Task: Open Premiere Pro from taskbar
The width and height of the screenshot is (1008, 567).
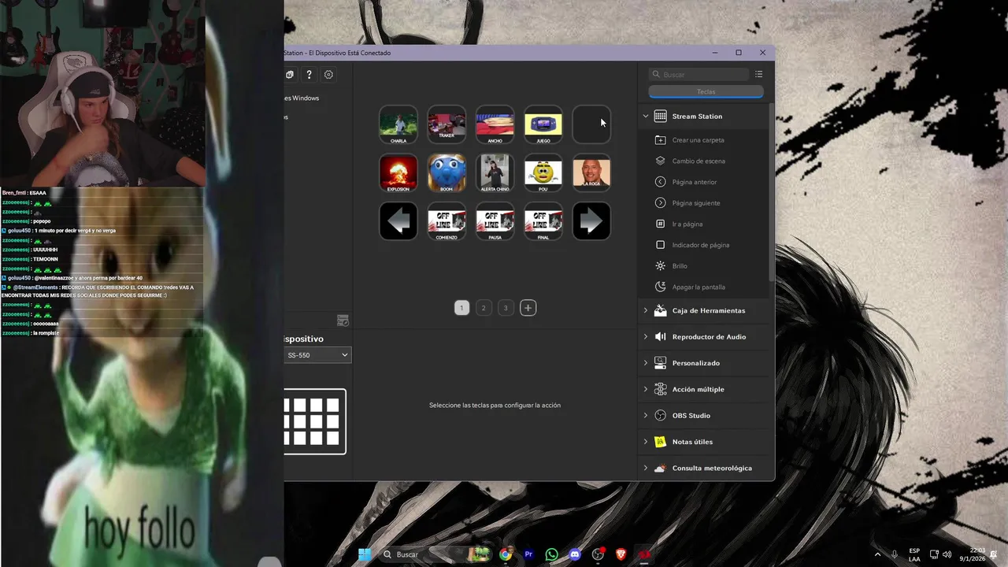Action: (528, 554)
